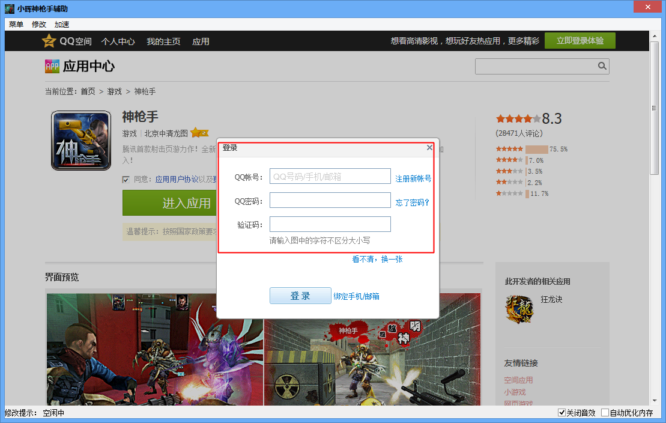Follow the 游戏 breadcrumb link
The height and width of the screenshot is (423, 666).
tap(114, 91)
